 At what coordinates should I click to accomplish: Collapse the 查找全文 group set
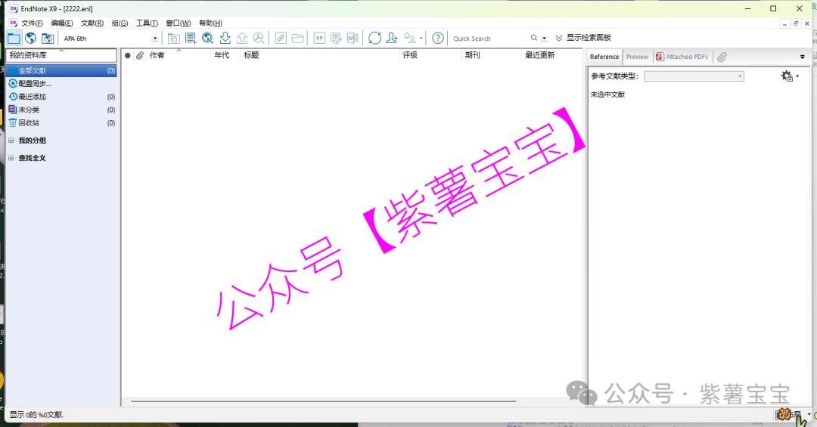coord(11,158)
